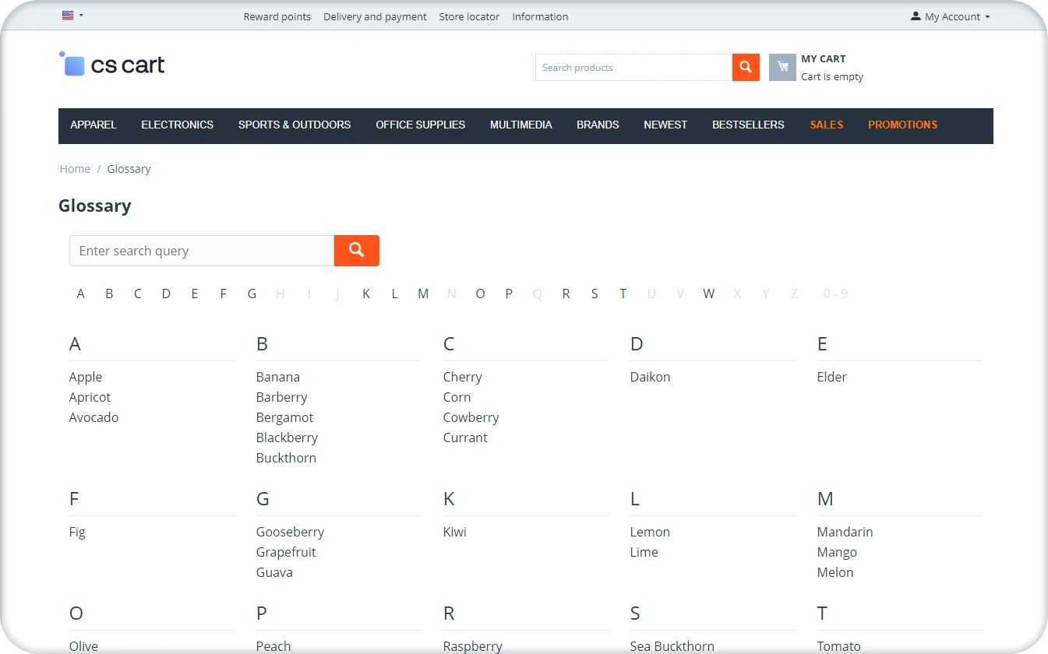Focus the Enter search query field

pos(202,251)
